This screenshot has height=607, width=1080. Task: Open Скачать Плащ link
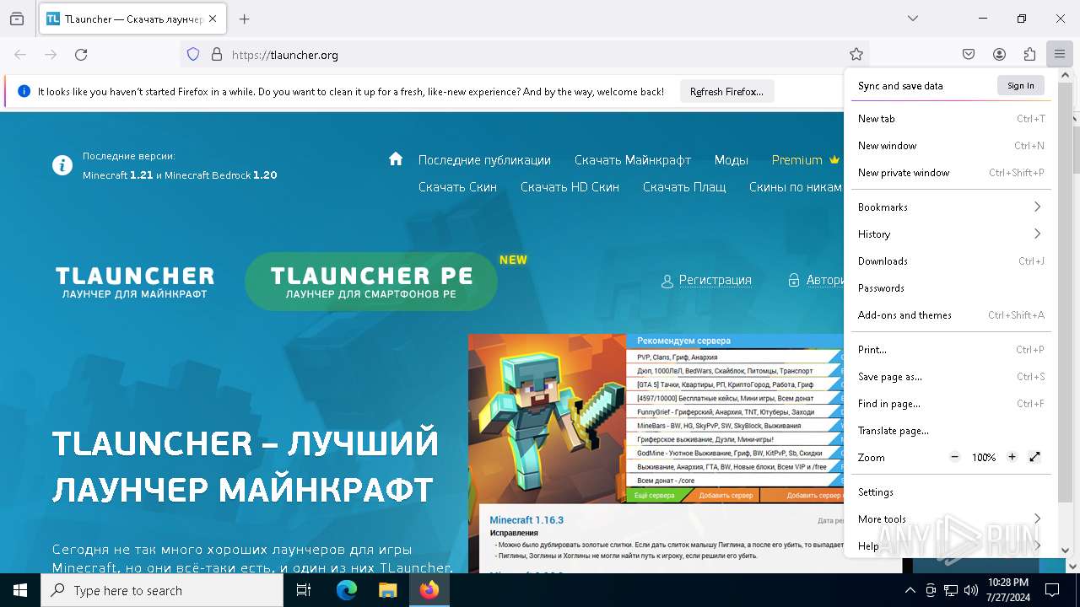(684, 187)
